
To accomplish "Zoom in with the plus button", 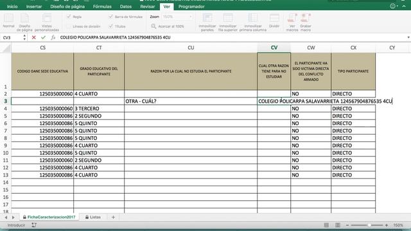I will point(387,225).
